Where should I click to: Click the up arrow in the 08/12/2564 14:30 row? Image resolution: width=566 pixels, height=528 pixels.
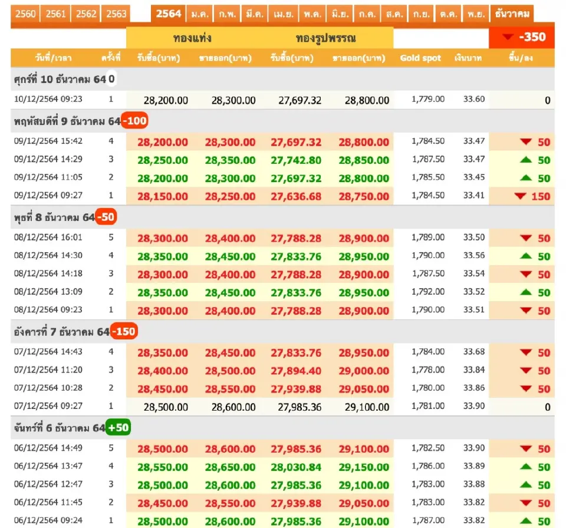coord(526,256)
